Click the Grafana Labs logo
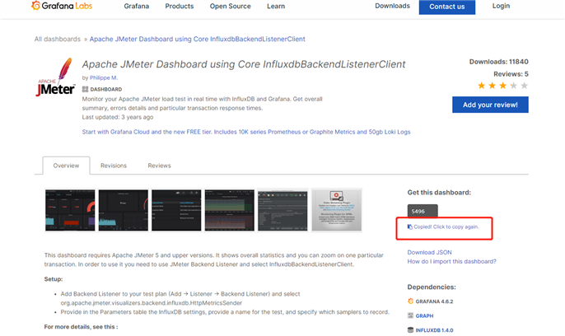 click(62, 6)
